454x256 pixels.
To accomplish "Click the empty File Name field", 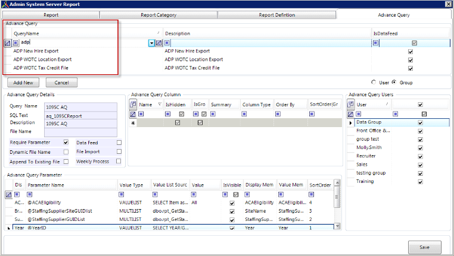I will tap(80, 132).
